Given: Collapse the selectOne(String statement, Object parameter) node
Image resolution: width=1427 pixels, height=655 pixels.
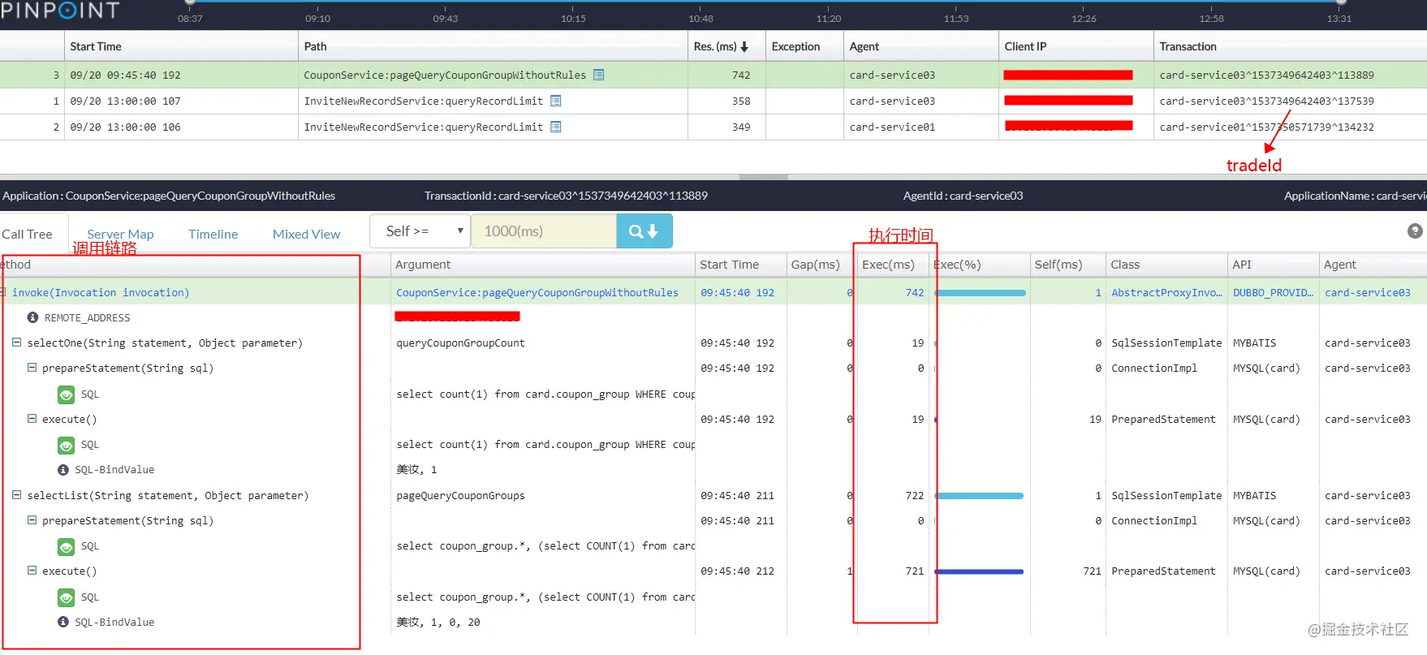Looking at the screenshot, I should (16, 343).
